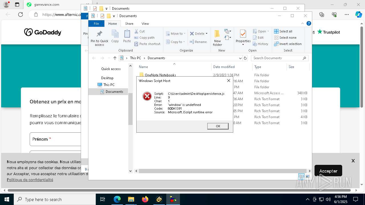The width and height of the screenshot is (365, 205).
Task: Open address bar history dropdown
Action: pyautogui.click(x=240, y=58)
